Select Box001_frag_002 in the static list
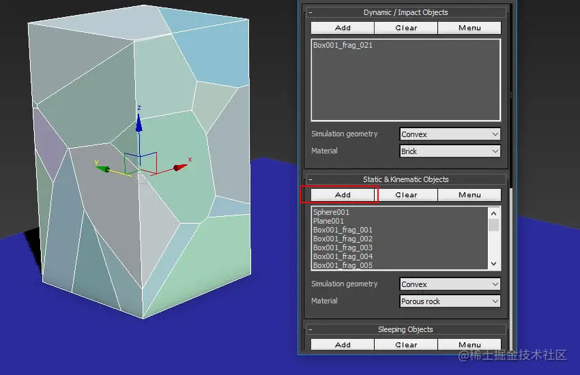 pos(343,239)
